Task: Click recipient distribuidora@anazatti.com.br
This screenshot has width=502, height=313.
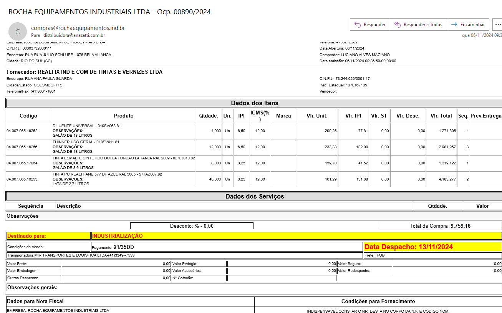Action: pyautogui.click(x=74, y=35)
